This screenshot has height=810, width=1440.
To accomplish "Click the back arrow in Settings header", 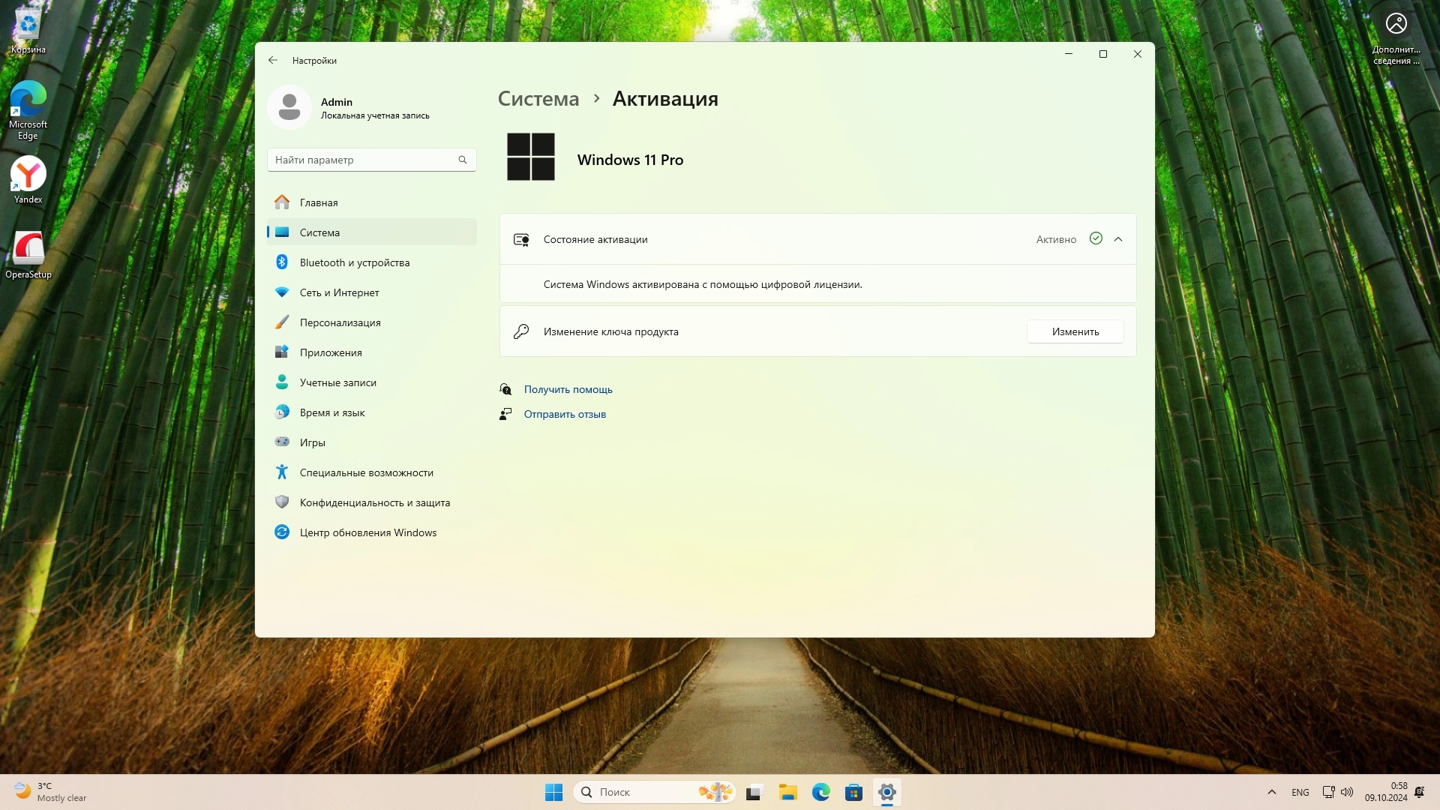I will click(273, 60).
